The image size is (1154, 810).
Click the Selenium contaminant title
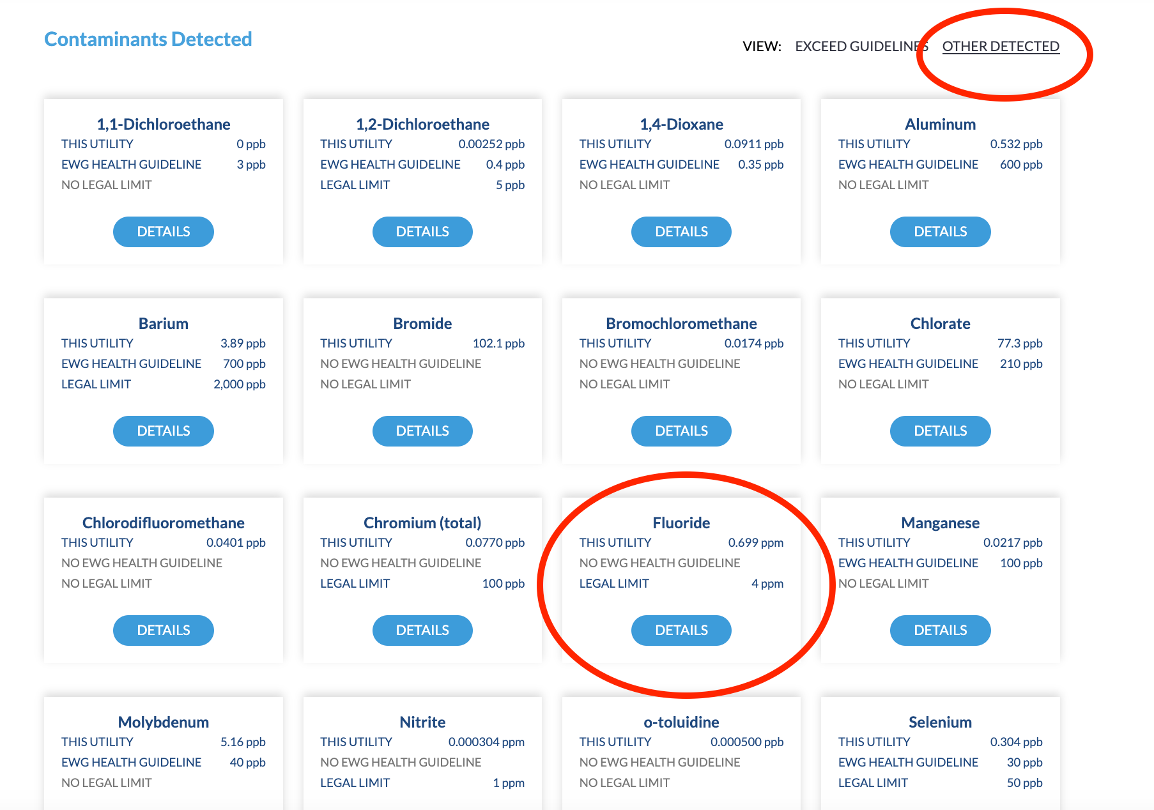(x=940, y=722)
